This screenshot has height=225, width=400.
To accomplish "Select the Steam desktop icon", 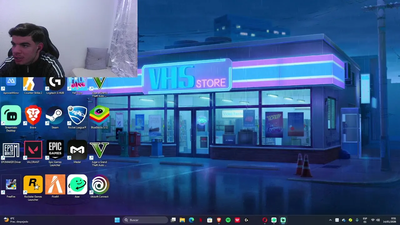I will (55, 117).
